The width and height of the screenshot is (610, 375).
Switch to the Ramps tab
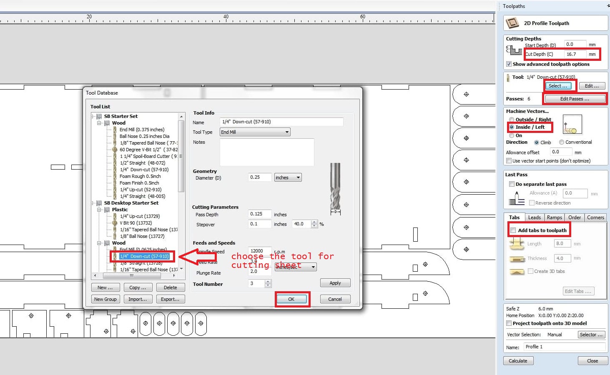pos(554,217)
